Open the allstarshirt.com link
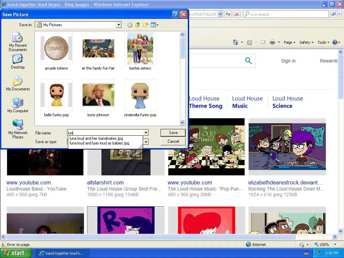This screenshot has height=258, width=344. coord(105,182)
